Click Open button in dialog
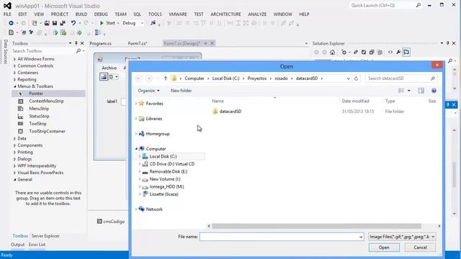 coord(384,247)
